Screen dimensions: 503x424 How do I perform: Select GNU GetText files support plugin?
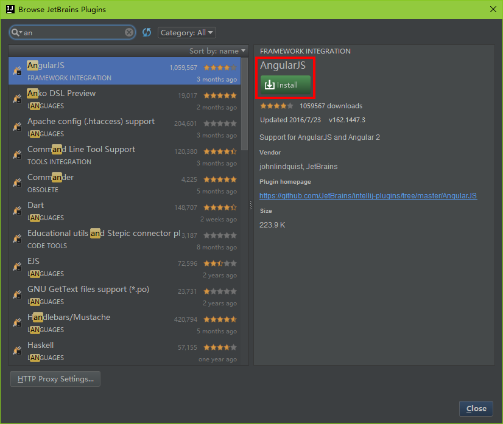124,295
